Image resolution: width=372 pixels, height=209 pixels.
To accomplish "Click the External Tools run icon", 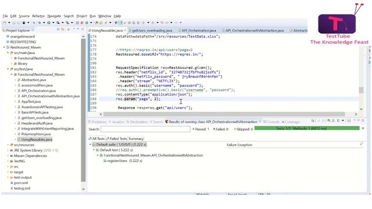I will coord(67,23).
